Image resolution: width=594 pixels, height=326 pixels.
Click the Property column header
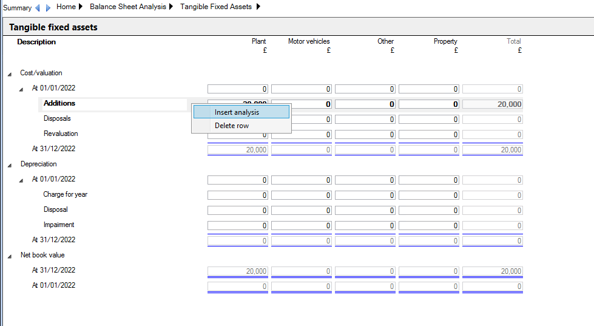445,41
